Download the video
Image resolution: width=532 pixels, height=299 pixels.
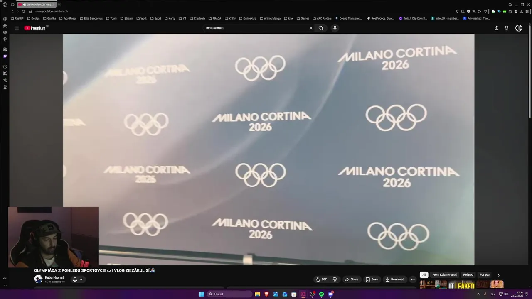(394, 279)
